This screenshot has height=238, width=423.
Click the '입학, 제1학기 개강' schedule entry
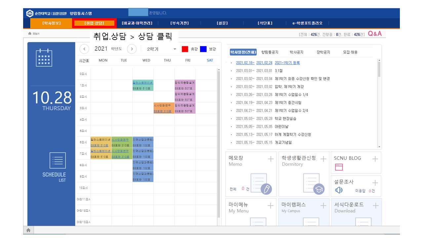click(x=289, y=87)
